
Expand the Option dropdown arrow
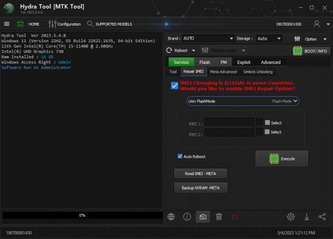[x=325, y=39]
